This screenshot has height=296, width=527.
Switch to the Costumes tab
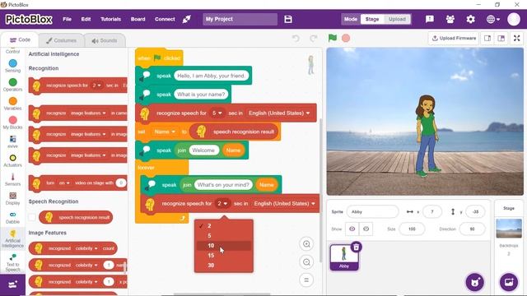coord(61,40)
